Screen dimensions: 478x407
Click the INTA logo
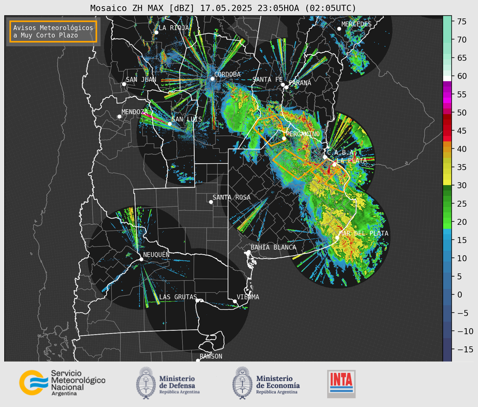click(x=341, y=384)
